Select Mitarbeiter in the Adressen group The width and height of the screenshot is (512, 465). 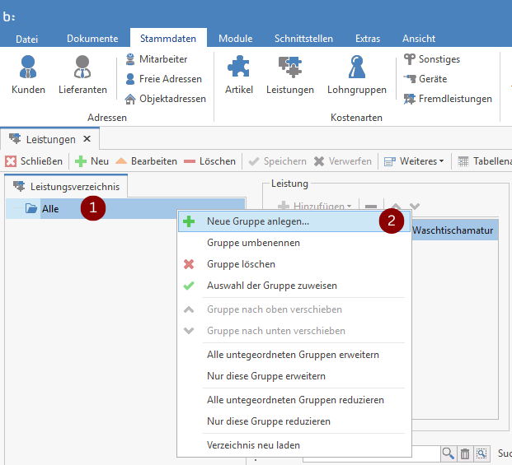point(157,59)
